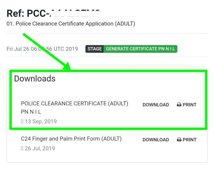Click the calendar glyph before 26 Jul, 2019
Screen dimensions: 214x170
pyautogui.click(x=22, y=148)
